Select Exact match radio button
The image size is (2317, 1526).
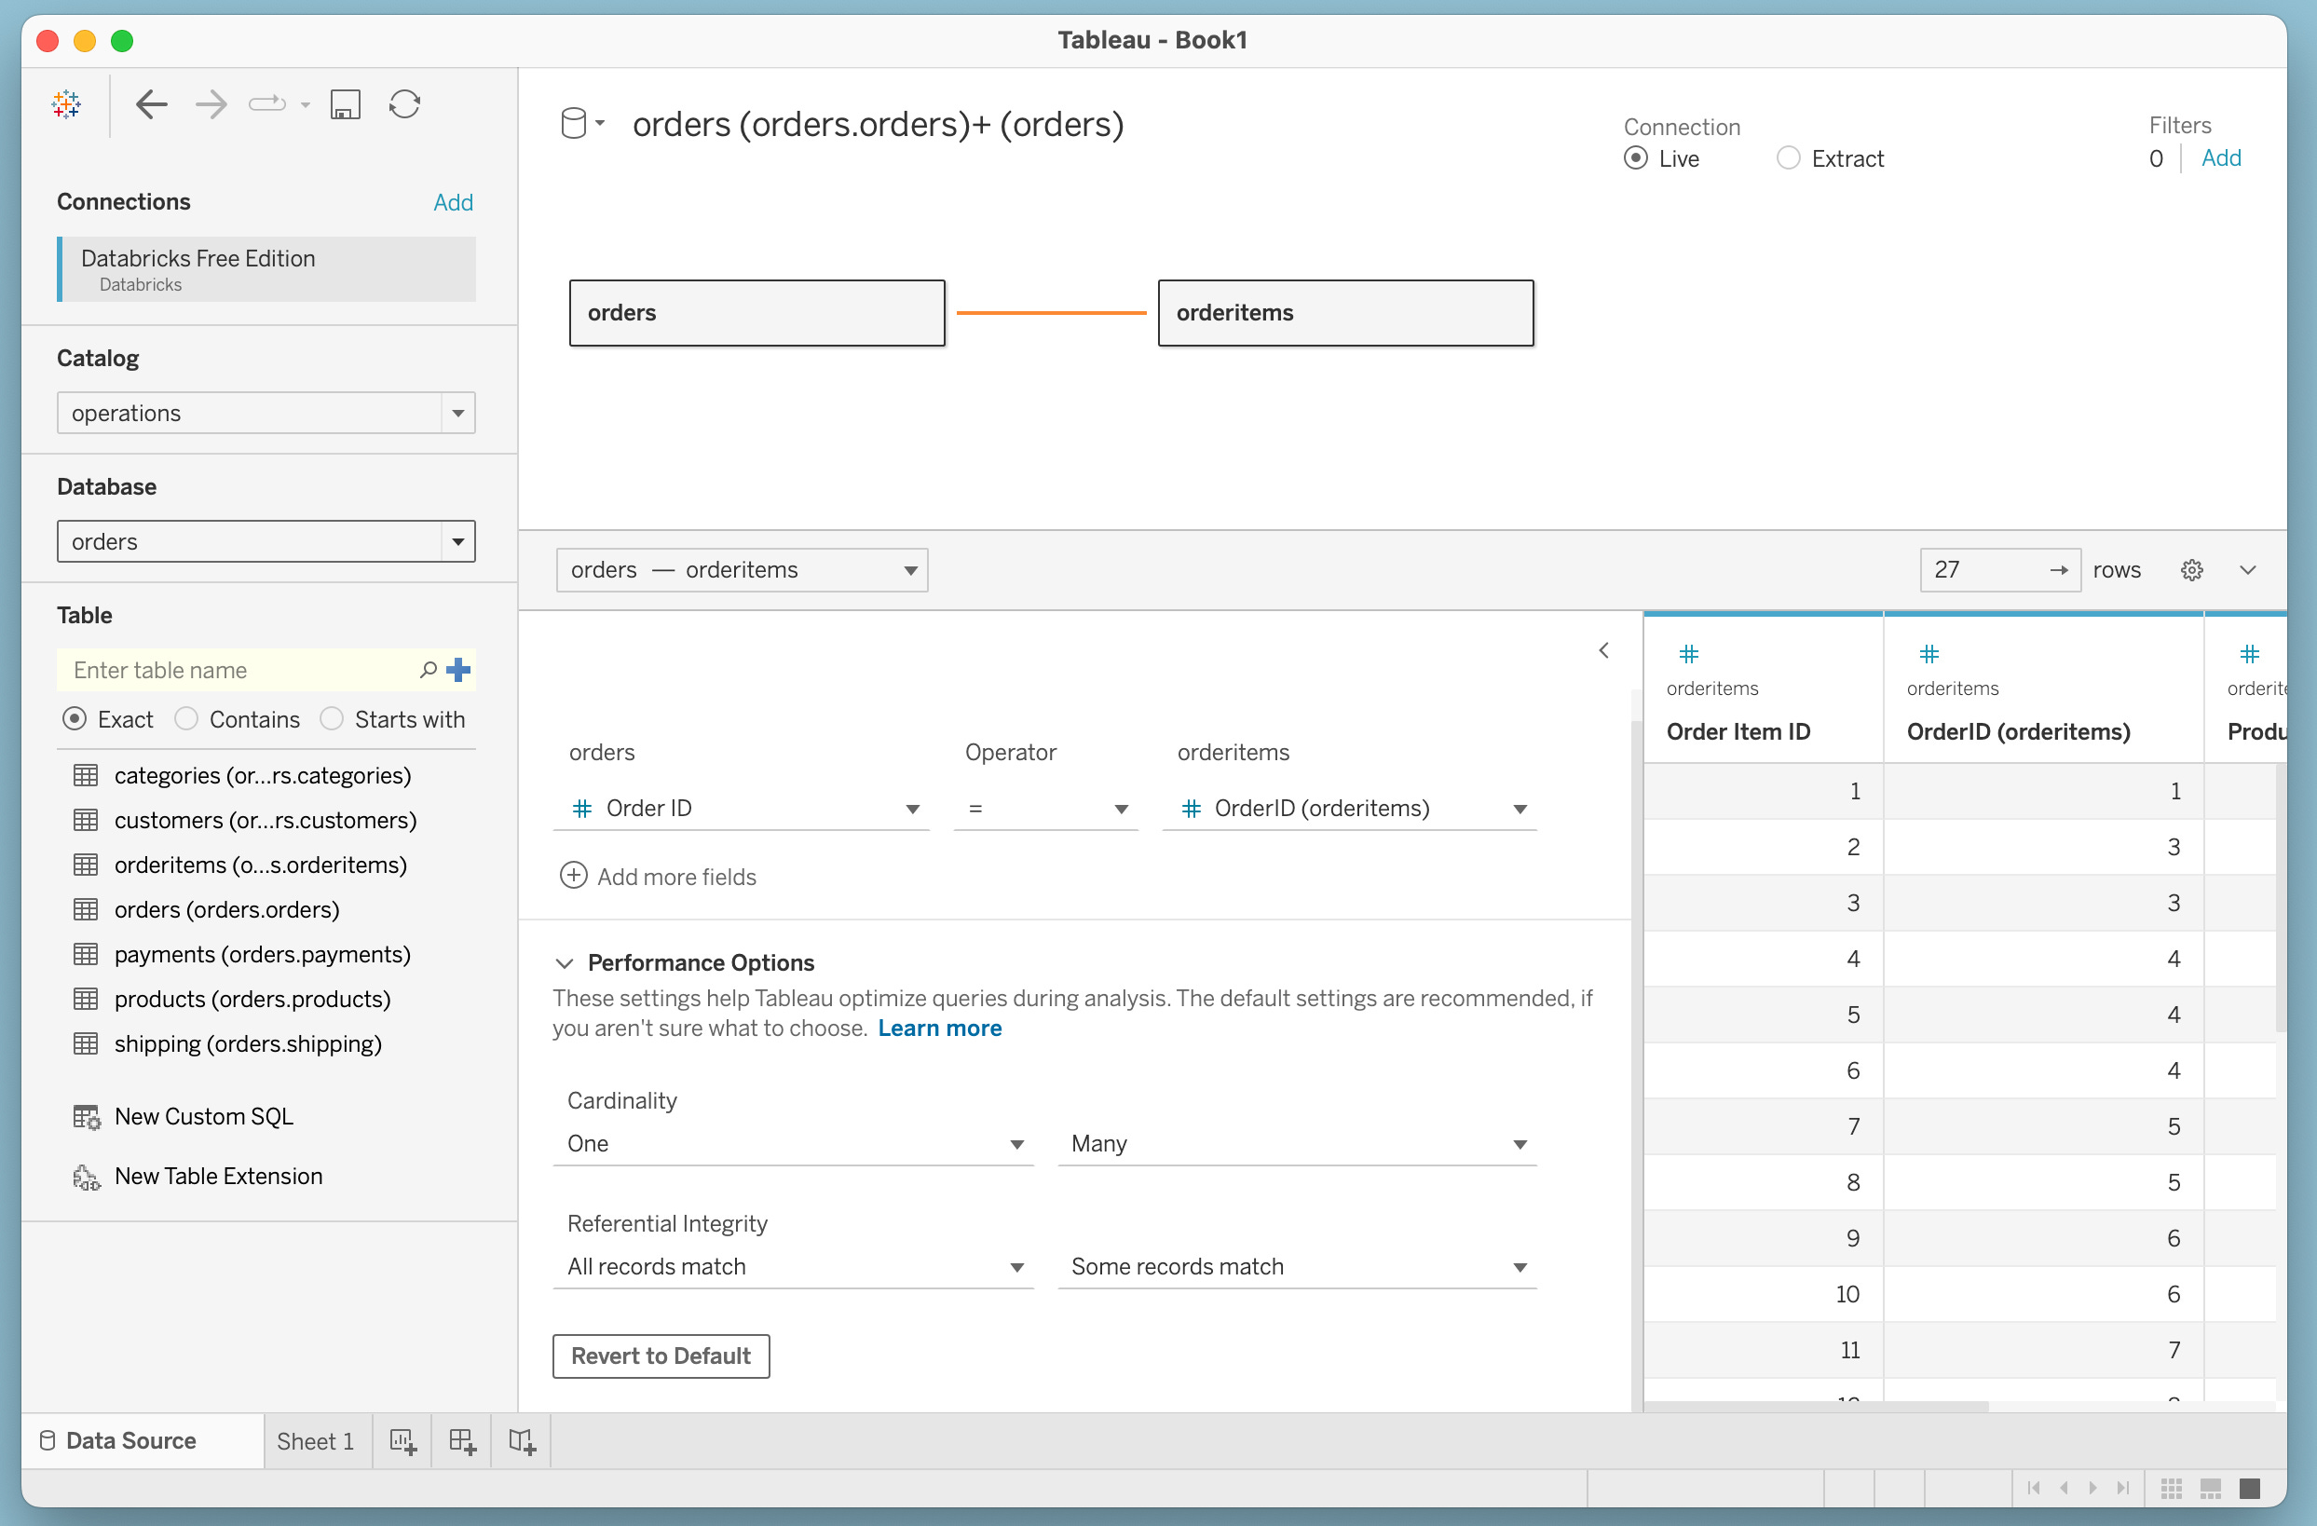tap(74, 719)
